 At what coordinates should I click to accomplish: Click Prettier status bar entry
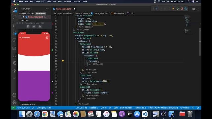tap(185, 108)
